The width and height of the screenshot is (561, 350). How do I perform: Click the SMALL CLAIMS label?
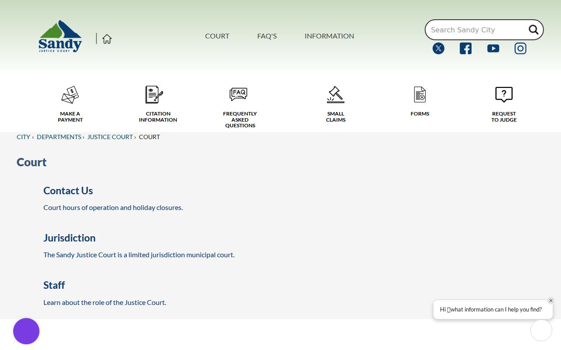pos(336,117)
